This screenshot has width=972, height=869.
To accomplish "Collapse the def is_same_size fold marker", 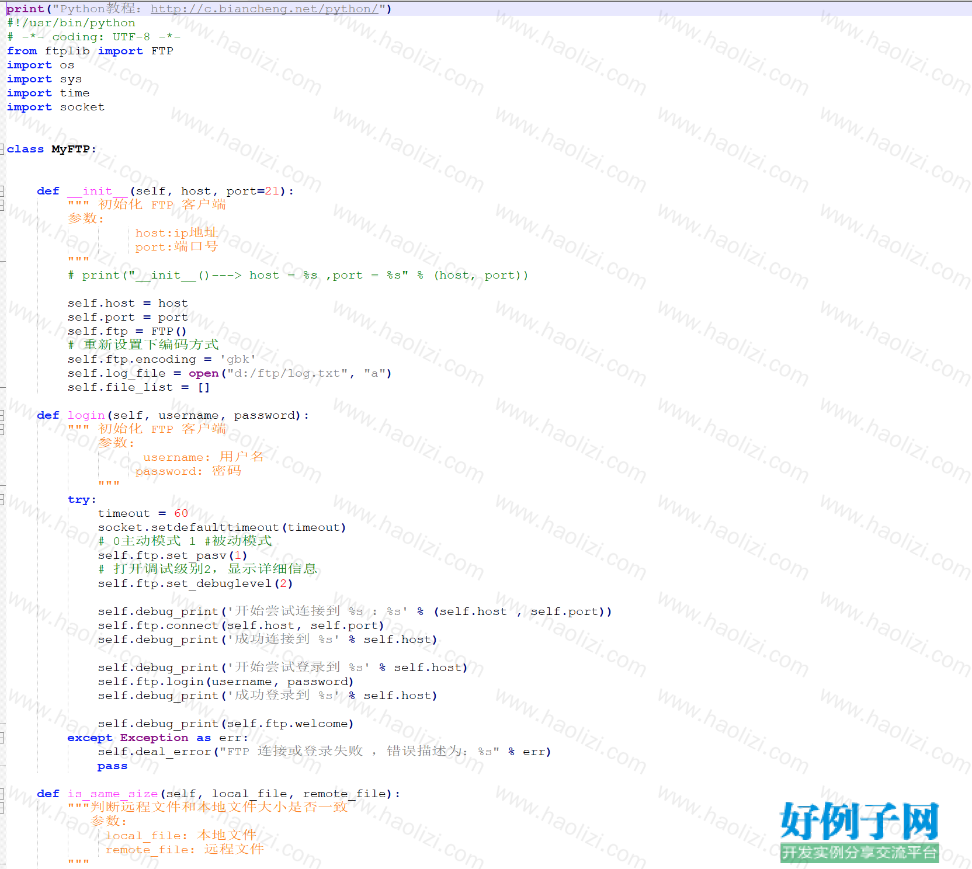I will coord(2,794).
